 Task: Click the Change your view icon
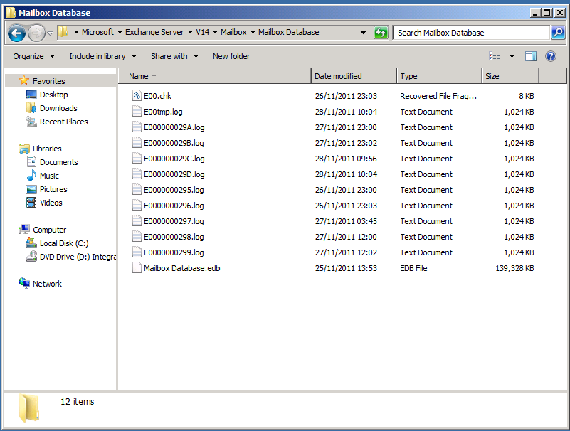[495, 56]
